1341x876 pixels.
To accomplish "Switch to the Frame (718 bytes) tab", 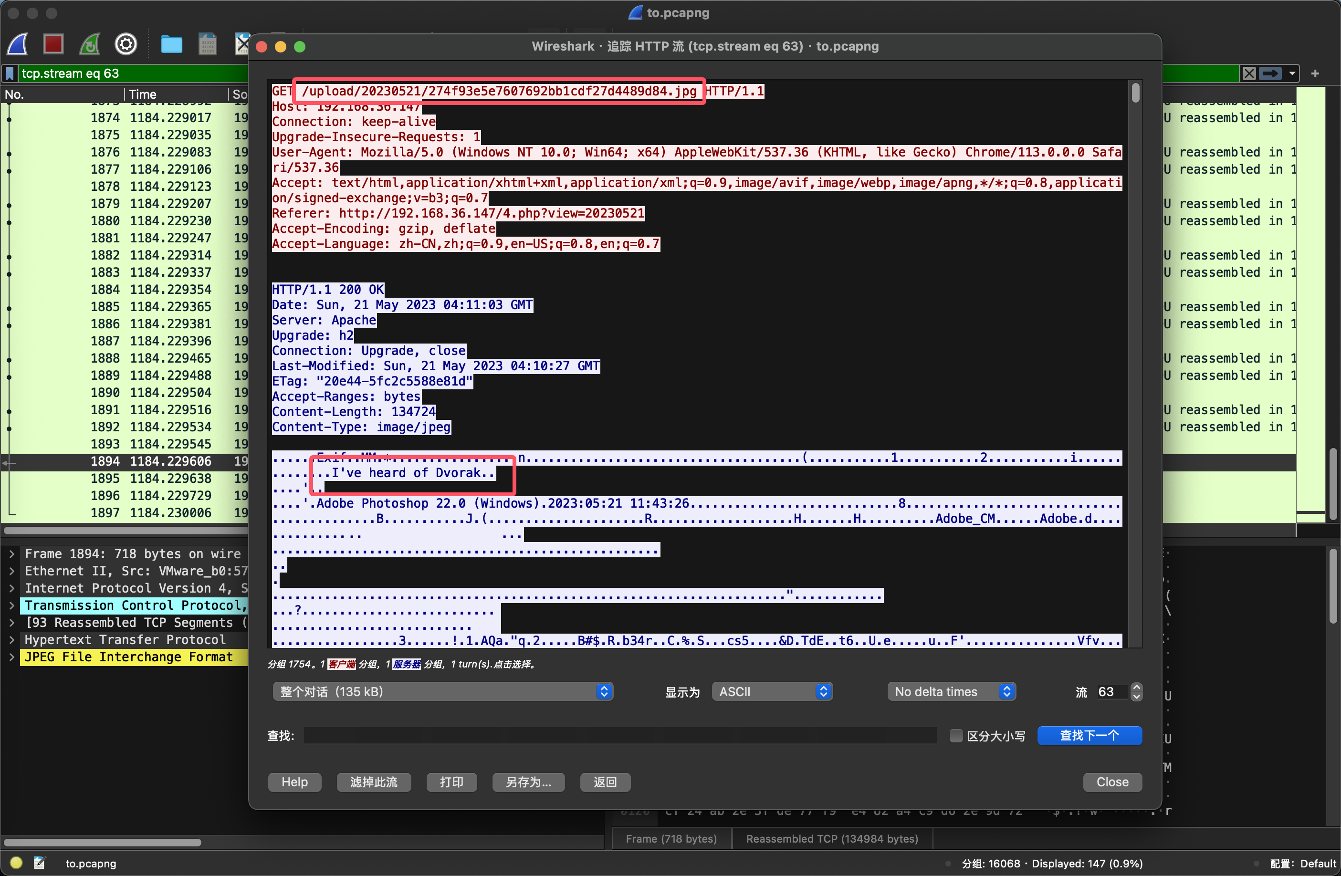I will [x=671, y=838].
